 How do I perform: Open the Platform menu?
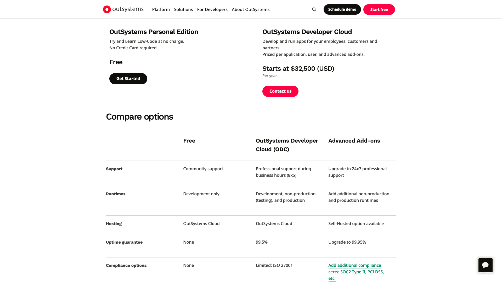(161, 9)
